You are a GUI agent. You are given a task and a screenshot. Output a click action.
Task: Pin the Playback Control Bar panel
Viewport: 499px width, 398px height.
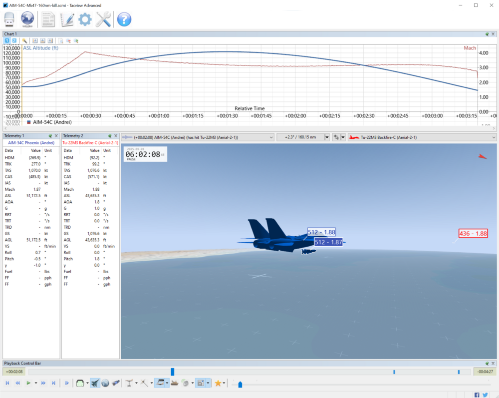coord(487,364)
